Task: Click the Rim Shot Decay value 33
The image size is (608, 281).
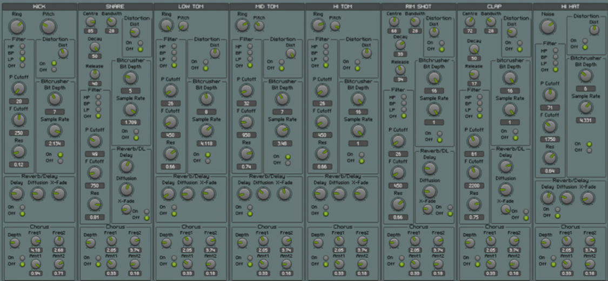Action: [399, 54]
